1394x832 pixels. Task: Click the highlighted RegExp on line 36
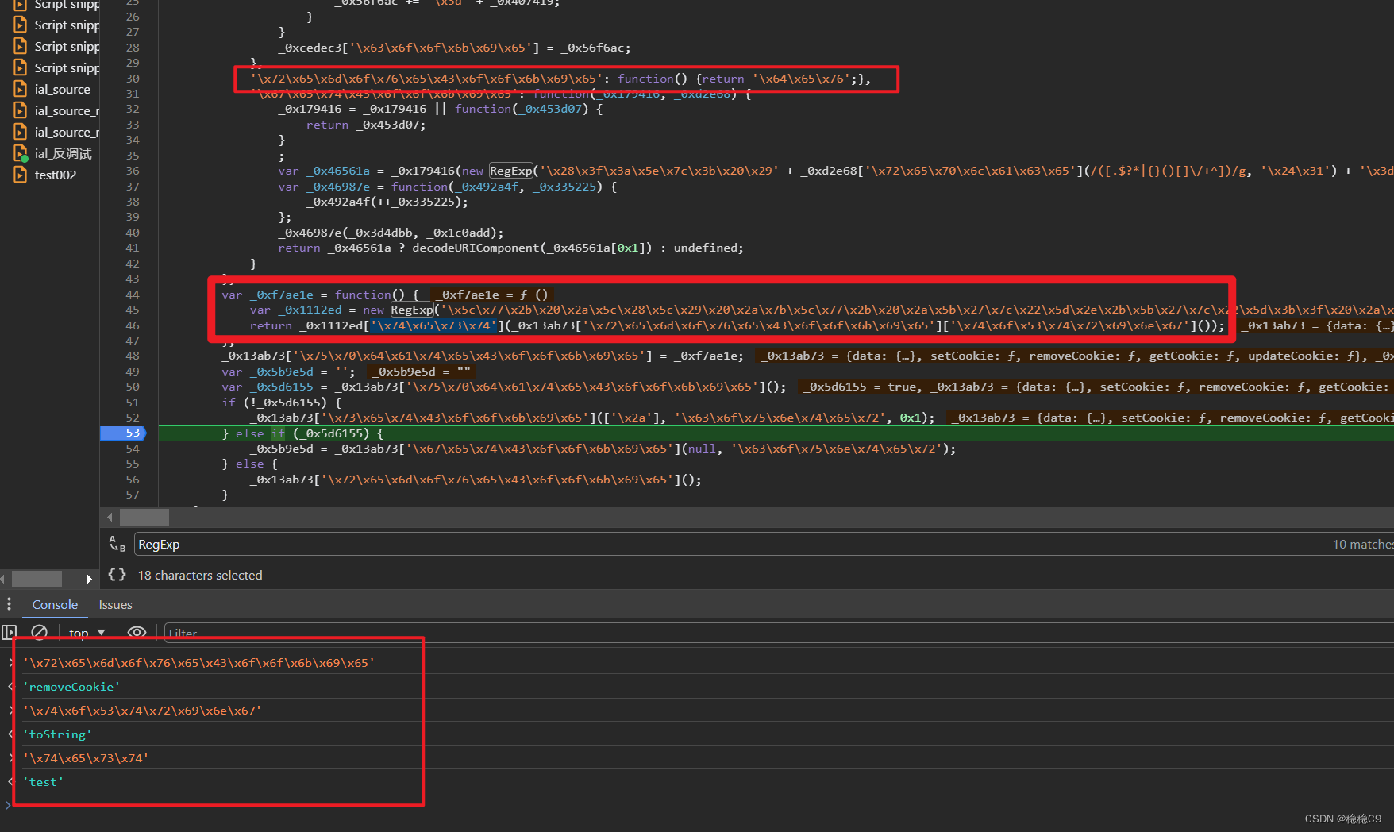click(x=511, y=171)
